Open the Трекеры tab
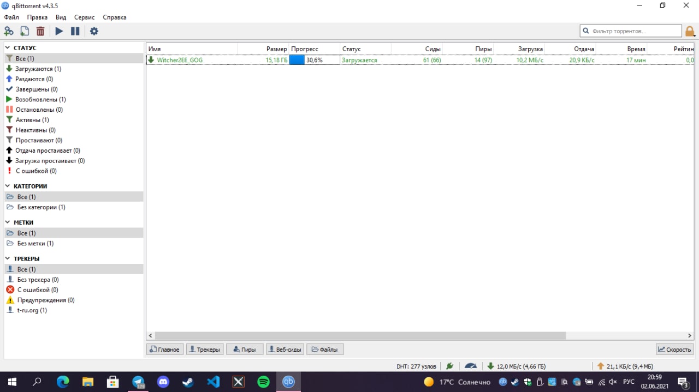Viewport: 699px width, 392px height. [x=205, y=349]
